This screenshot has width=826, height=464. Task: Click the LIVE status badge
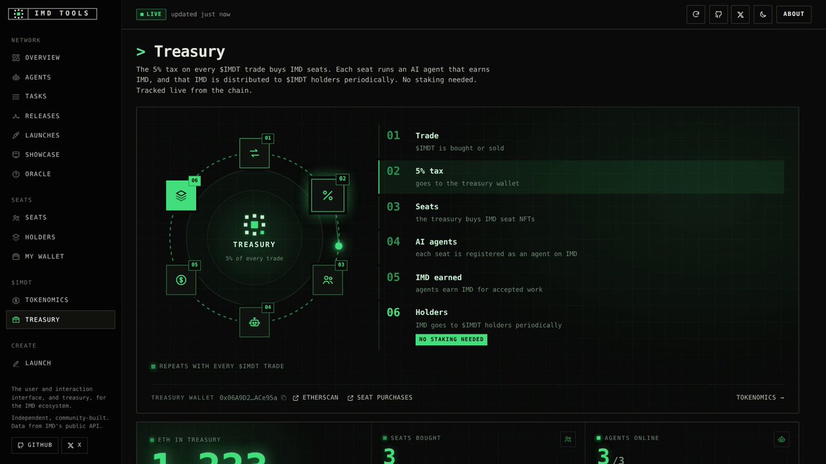[x=151, y=14]
